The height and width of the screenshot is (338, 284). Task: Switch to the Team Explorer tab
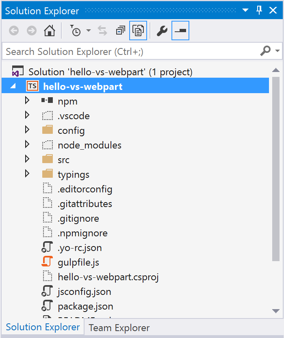[119, 328]
